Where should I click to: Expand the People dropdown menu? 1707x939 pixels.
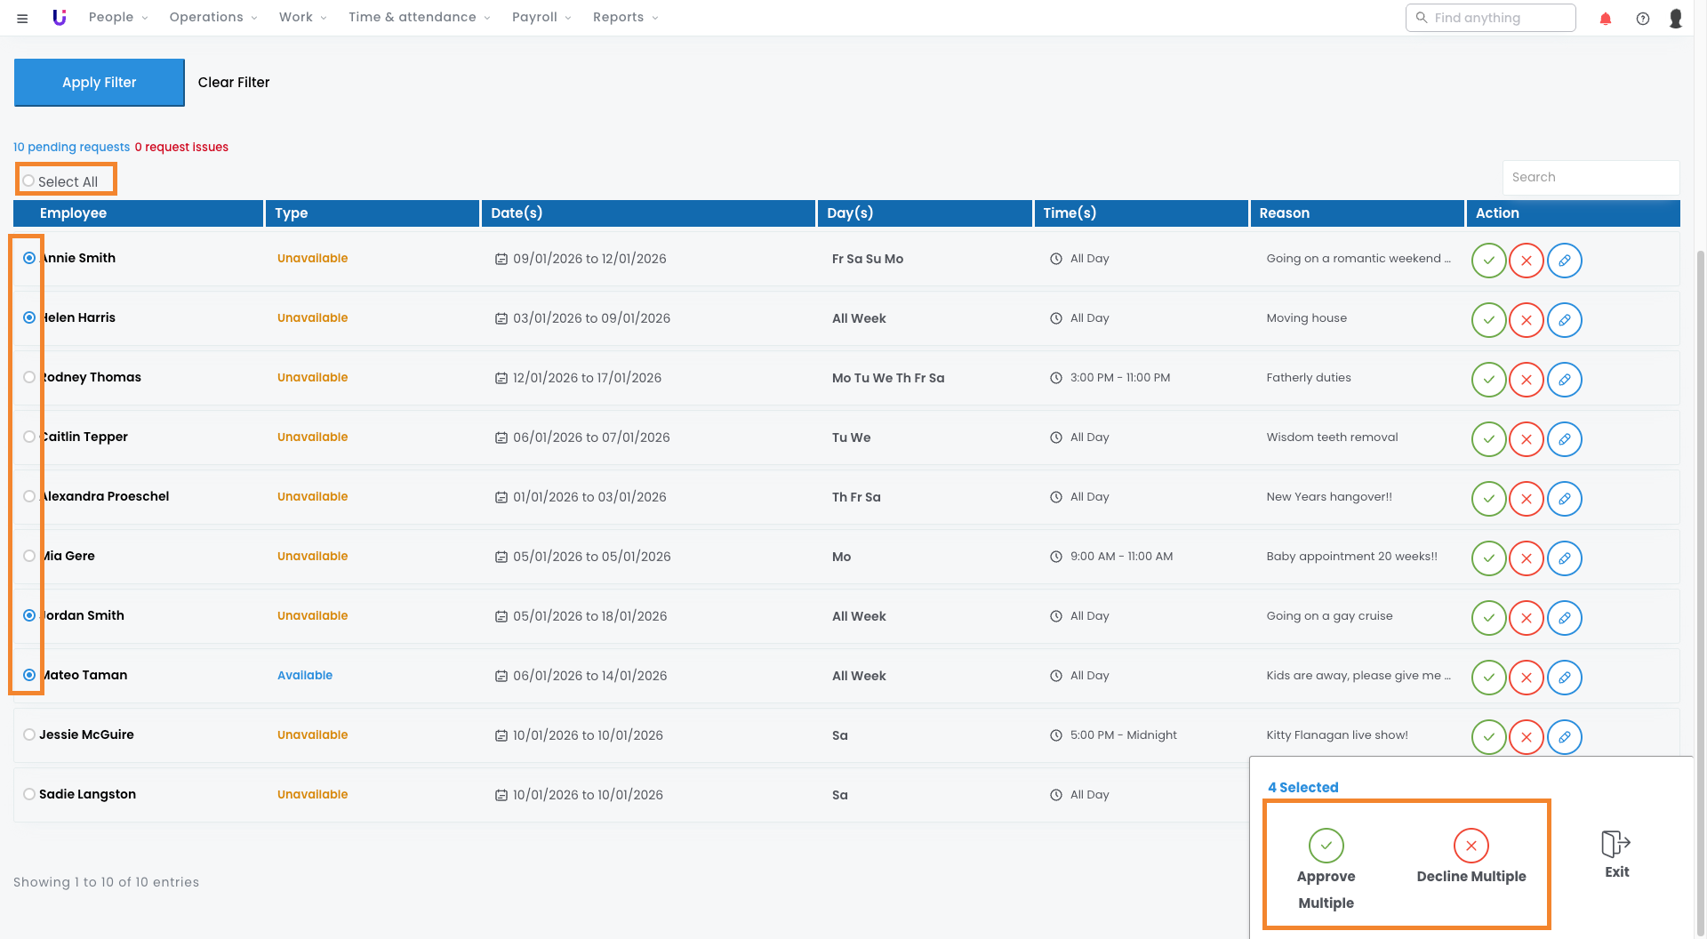coord(118,18)
